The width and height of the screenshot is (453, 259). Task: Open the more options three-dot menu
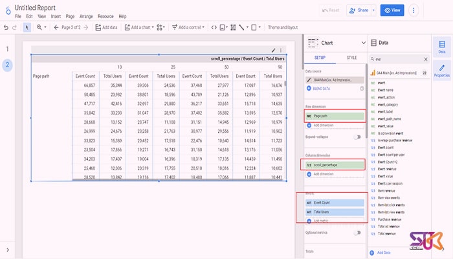414,10
